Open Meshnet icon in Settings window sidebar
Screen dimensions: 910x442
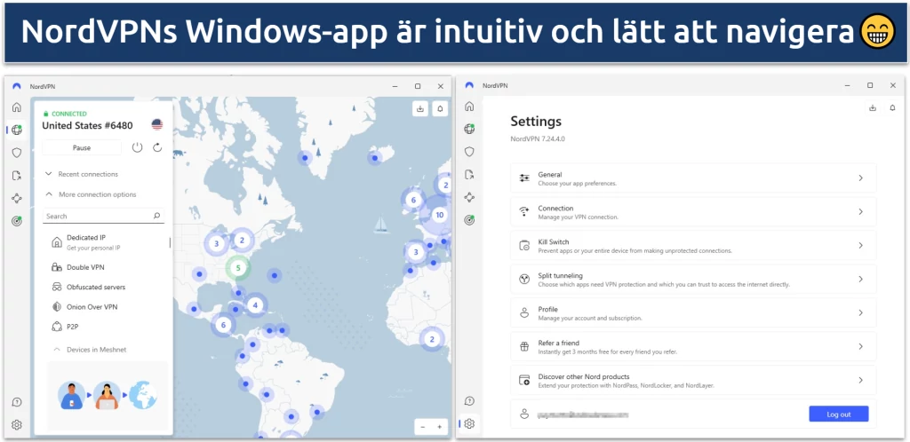click(469, 198)
